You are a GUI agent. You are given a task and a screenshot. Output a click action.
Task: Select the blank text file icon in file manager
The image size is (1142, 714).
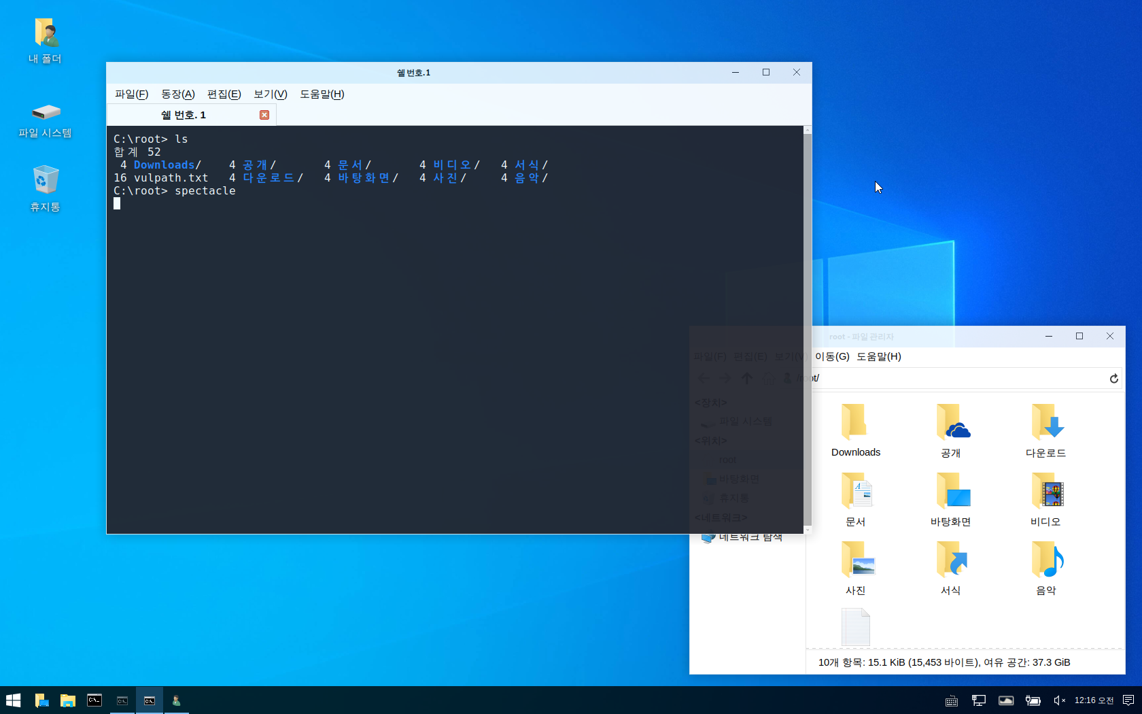point(856,627)
